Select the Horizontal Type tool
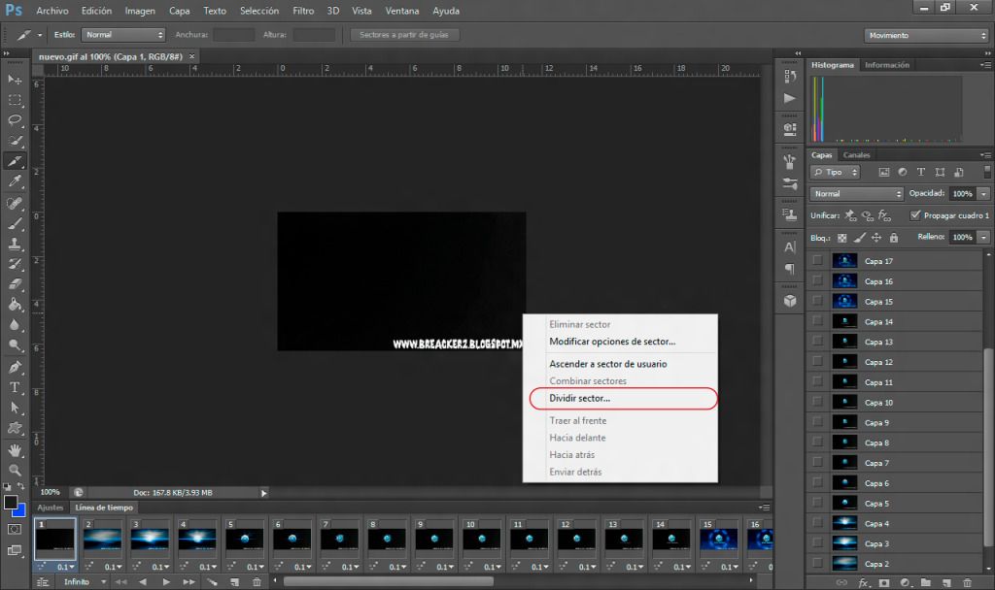Image resolution: width=995 pixels, height=590 pixels. [15, 387]
